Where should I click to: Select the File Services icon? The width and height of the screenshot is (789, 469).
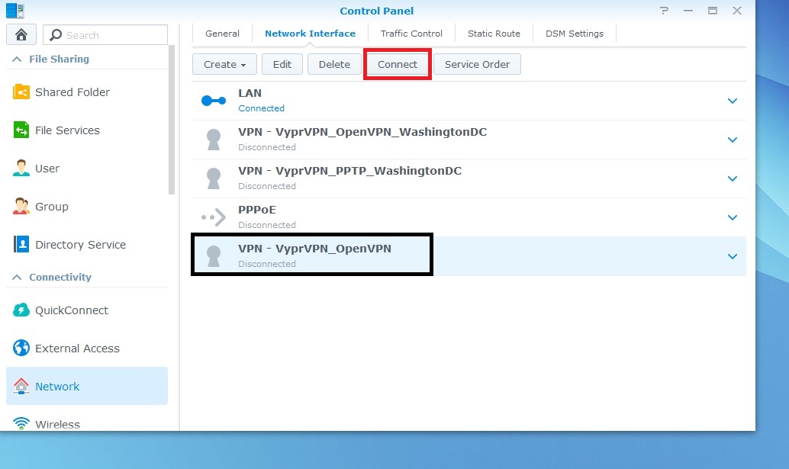(21, 130)
